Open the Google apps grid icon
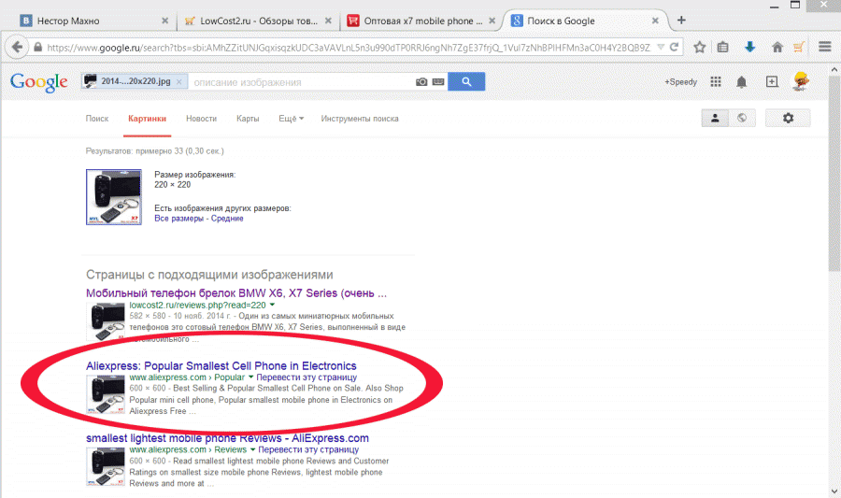 (716, 81)
